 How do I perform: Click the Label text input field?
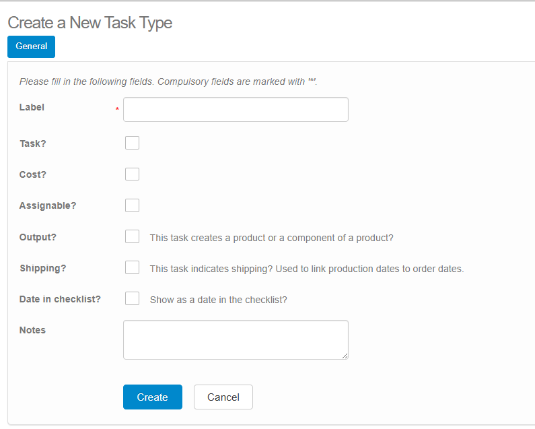click(236, 109)
